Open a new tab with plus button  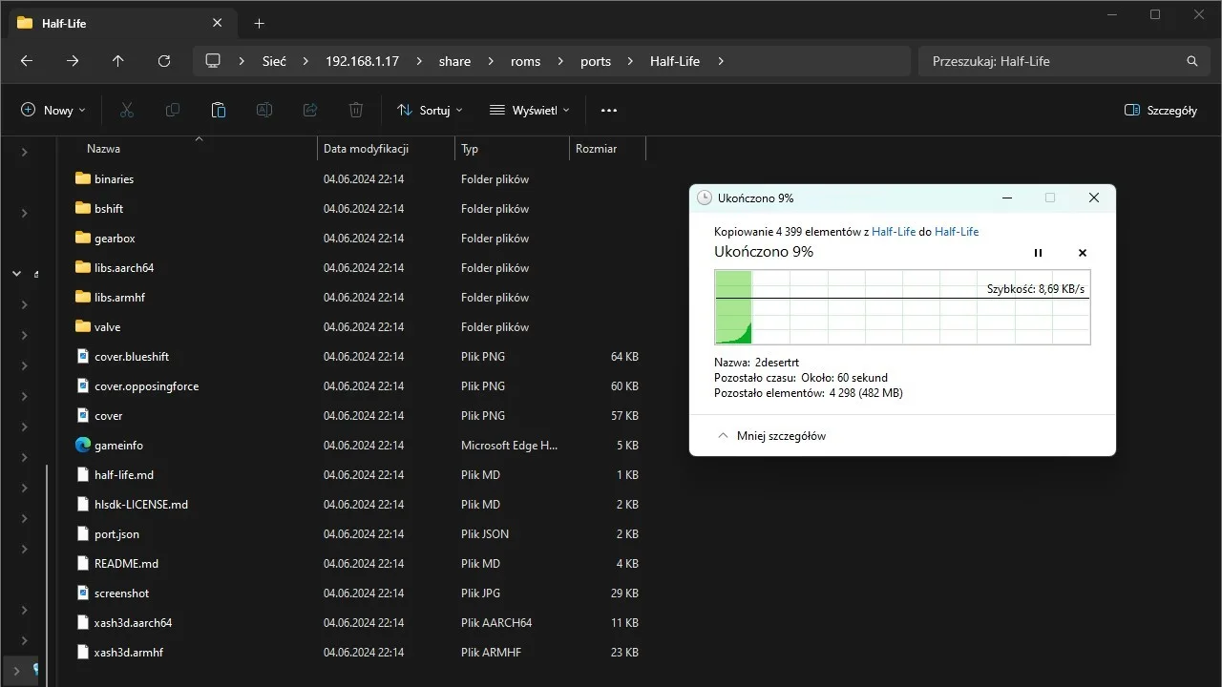[x=259, y=23]
